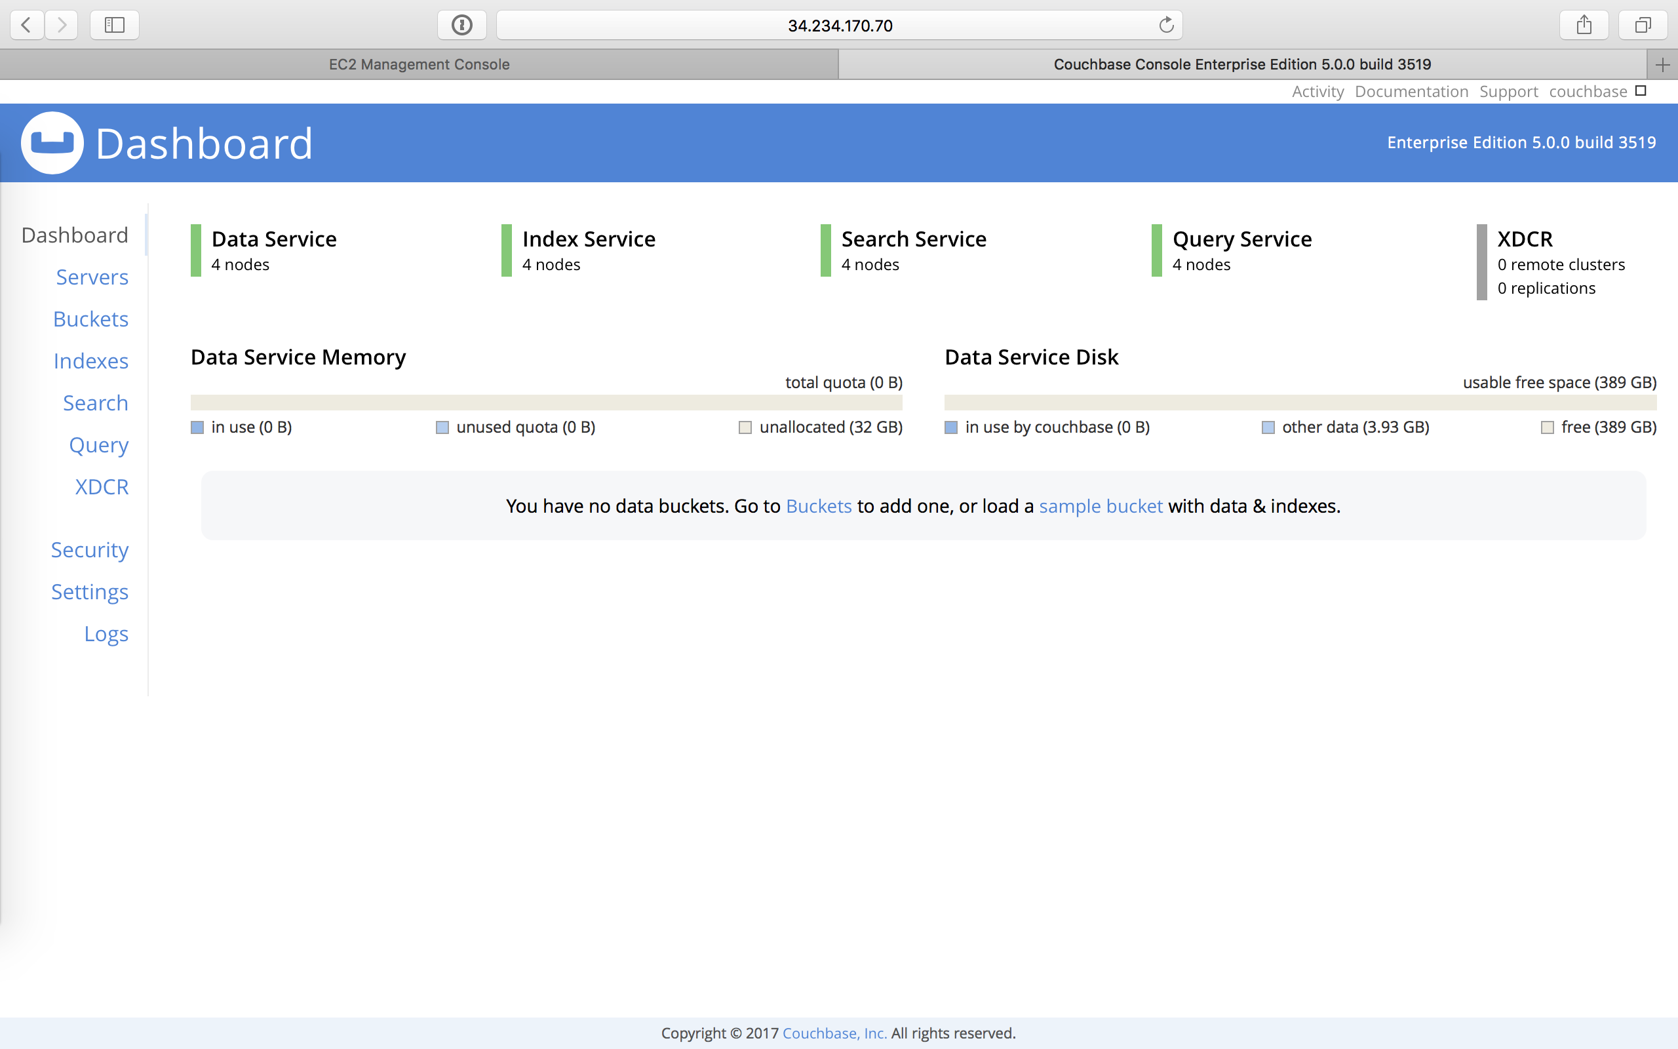1678x1049 pixels.
Task: Open Query in the sidebar
Action: (x=98, y=445)
